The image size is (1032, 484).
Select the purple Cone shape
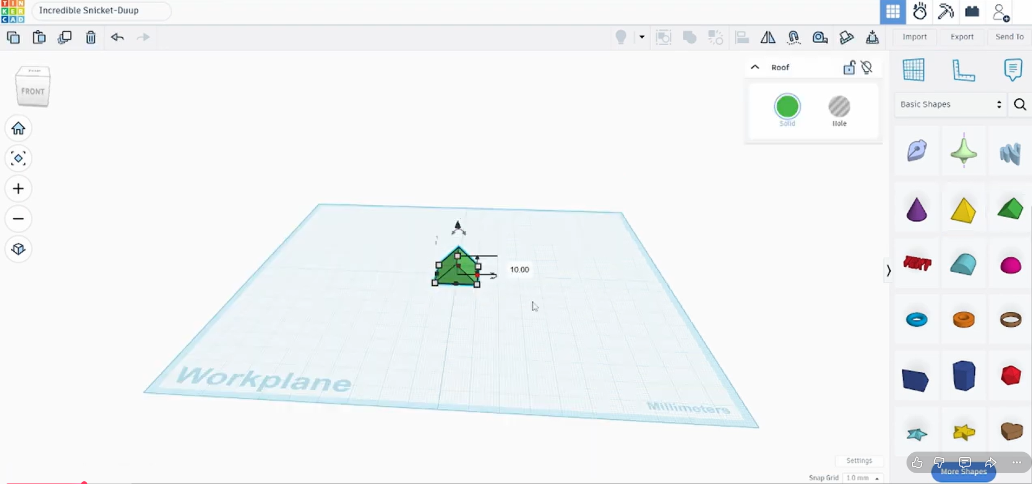point(917,210)
